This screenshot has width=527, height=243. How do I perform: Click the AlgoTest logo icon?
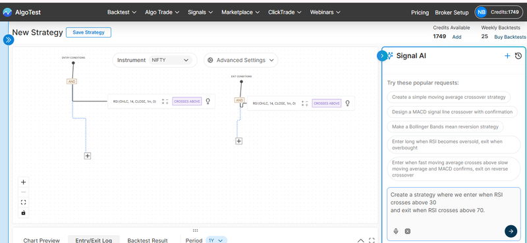tap(7, 13)
